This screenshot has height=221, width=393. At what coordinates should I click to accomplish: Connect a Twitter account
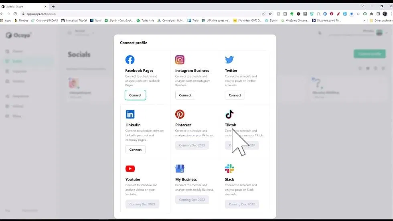[x=235, y=95]
